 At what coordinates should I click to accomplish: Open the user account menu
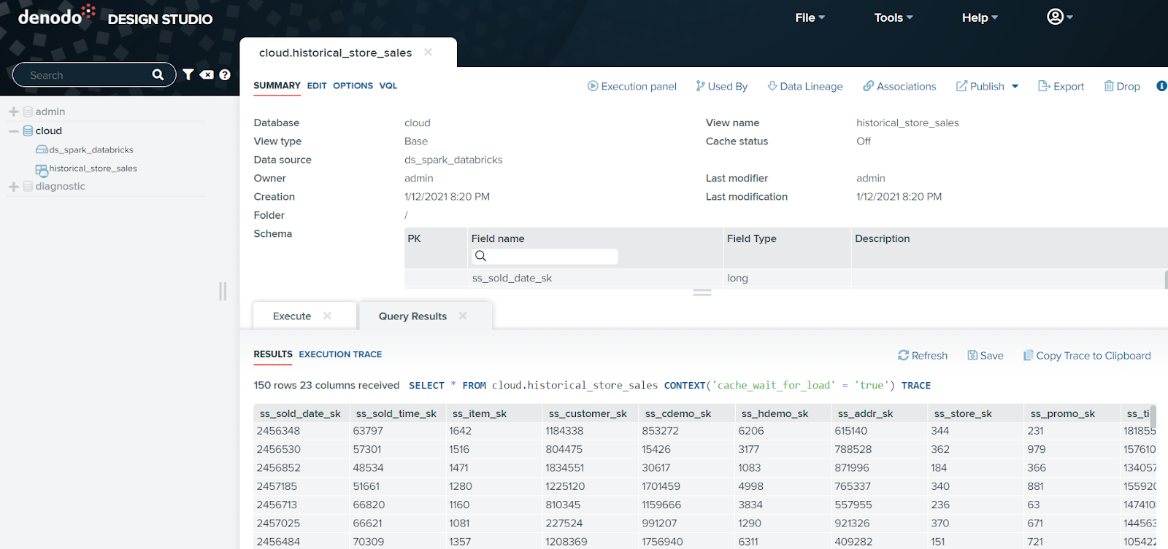(x=1059, y=17)
